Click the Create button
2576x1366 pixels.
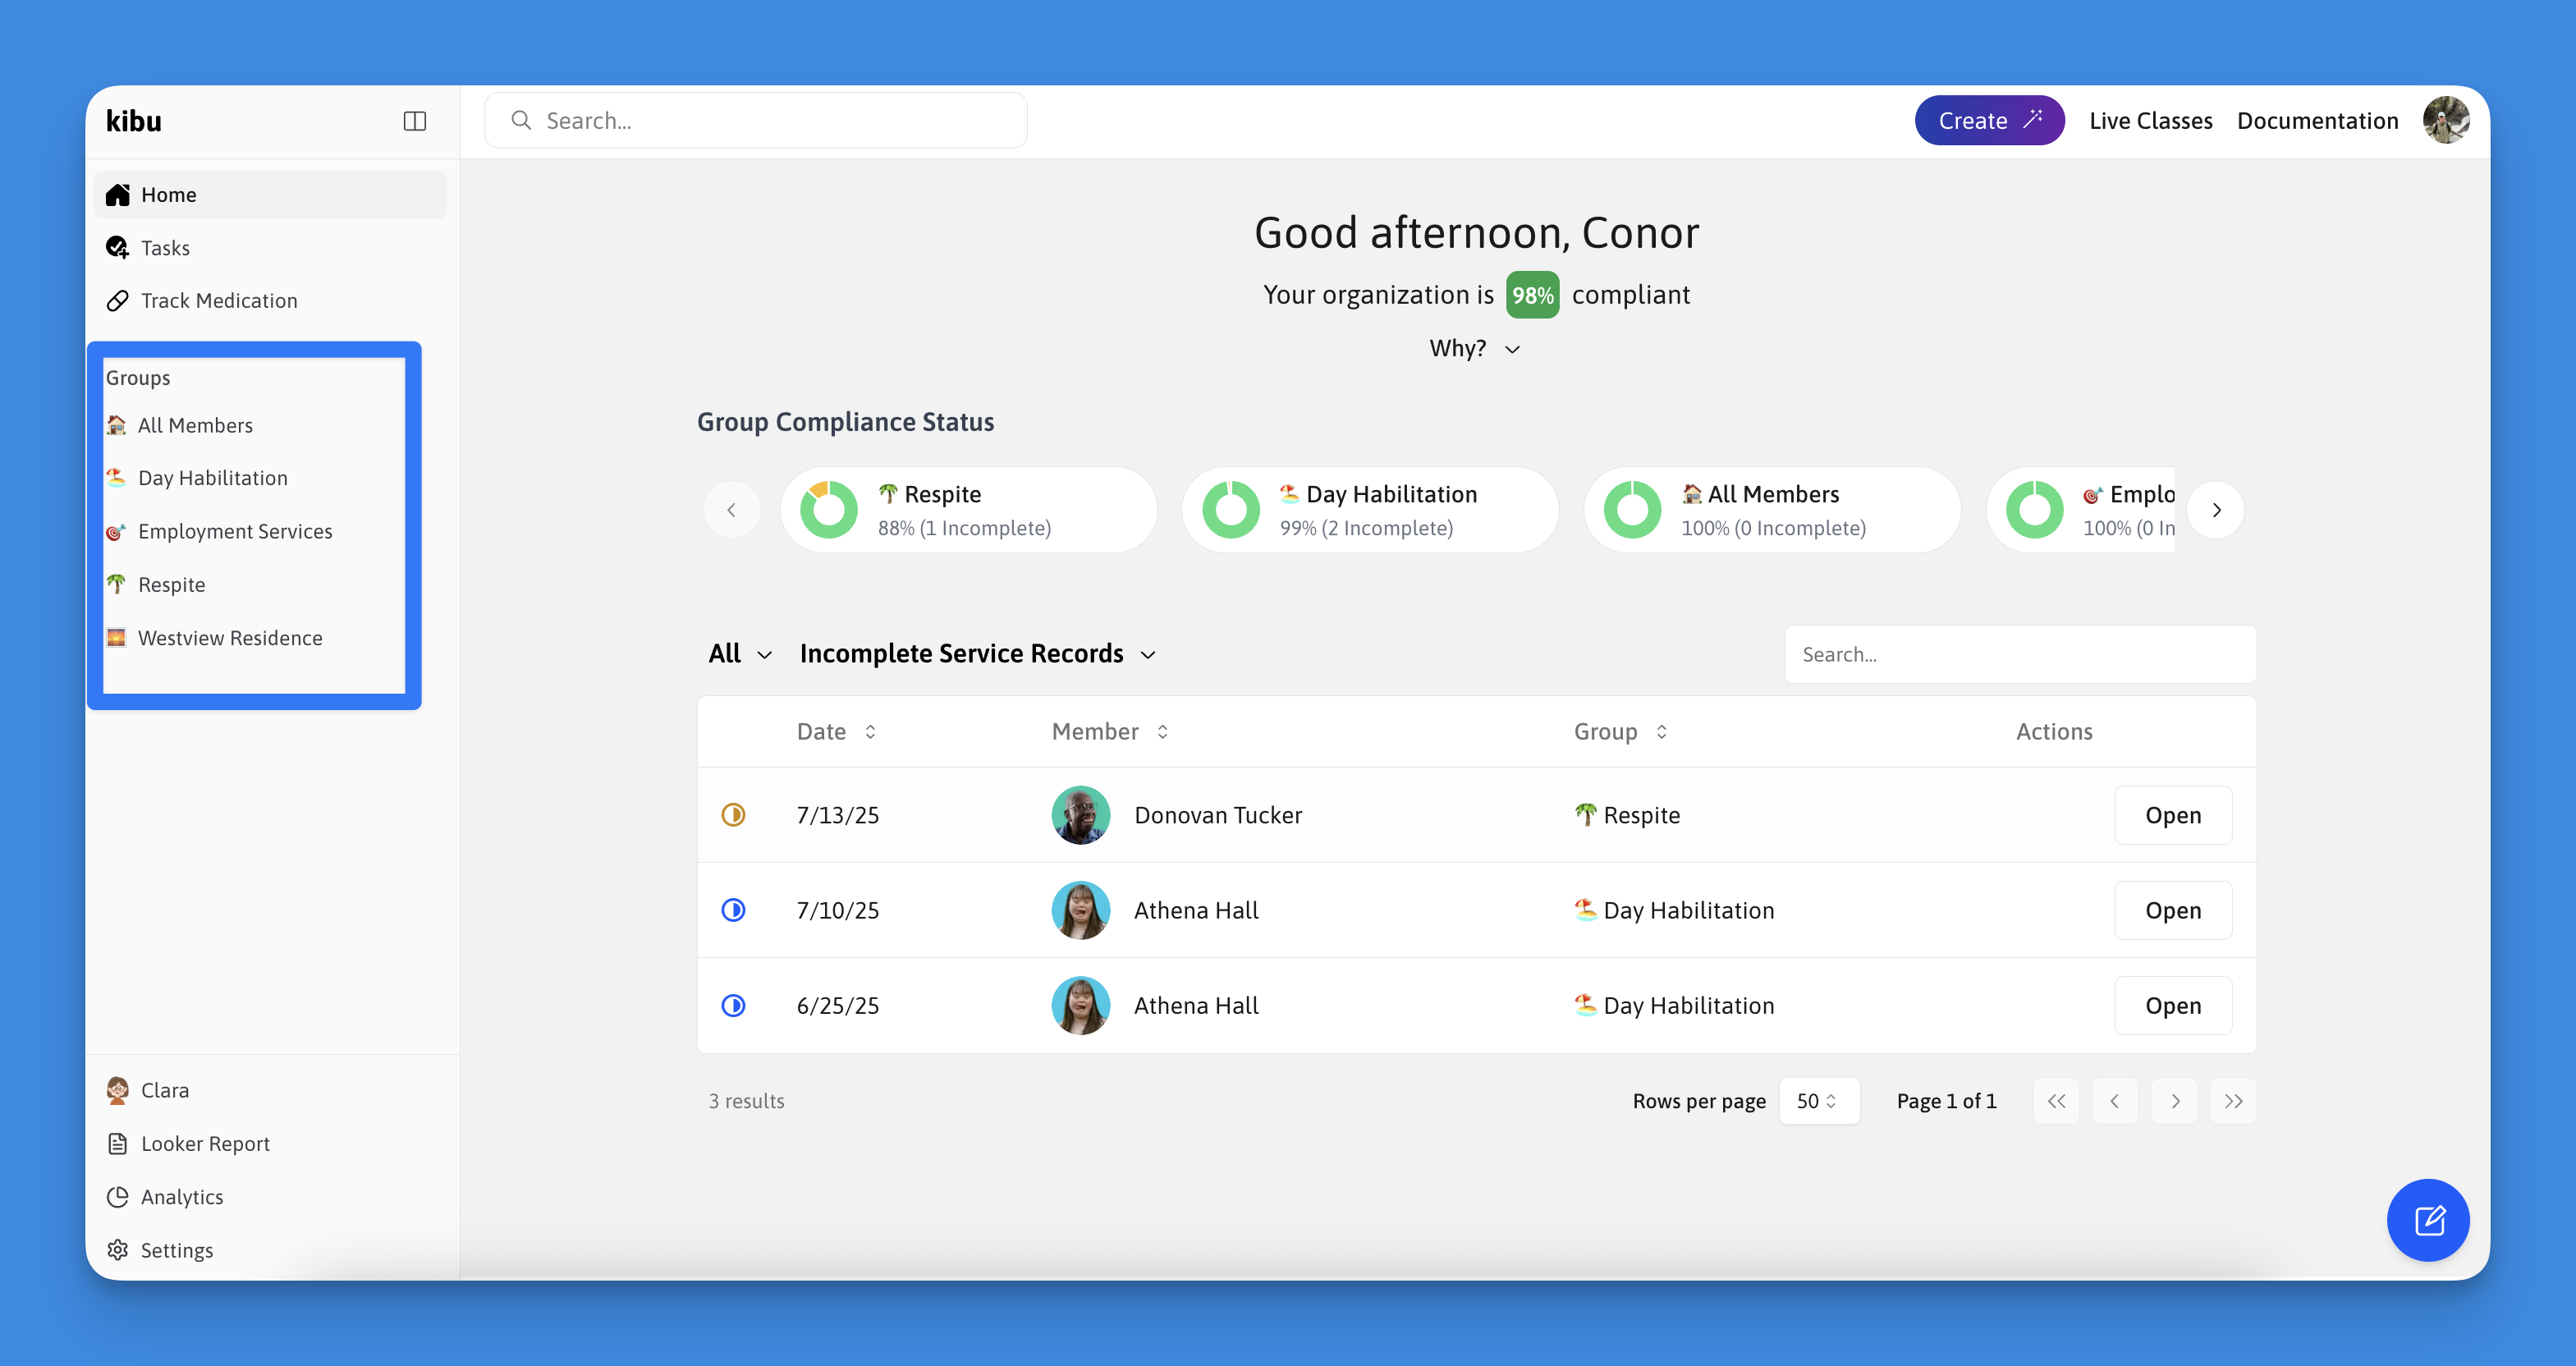point(1988,121)
